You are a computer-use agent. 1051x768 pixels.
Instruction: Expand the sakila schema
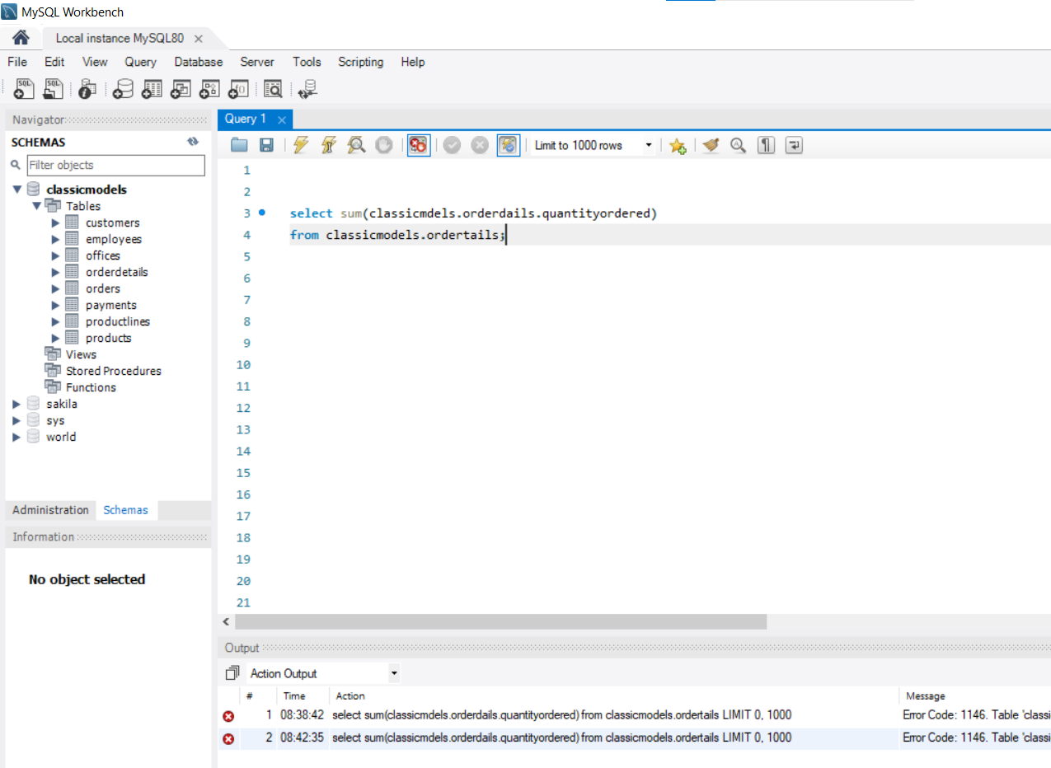pos(17,404)
